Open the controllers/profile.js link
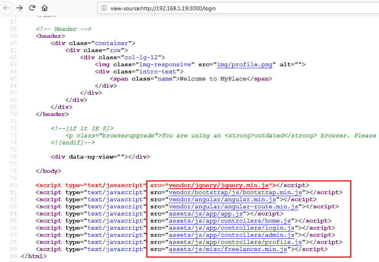Screen dimensions: 379x262 pyautogui.click(x=236, y=242)
